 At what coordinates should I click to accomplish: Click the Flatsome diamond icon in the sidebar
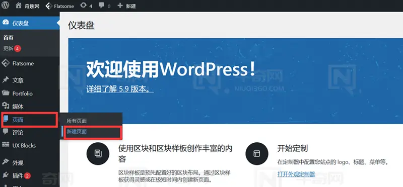(x=6, y=63)
